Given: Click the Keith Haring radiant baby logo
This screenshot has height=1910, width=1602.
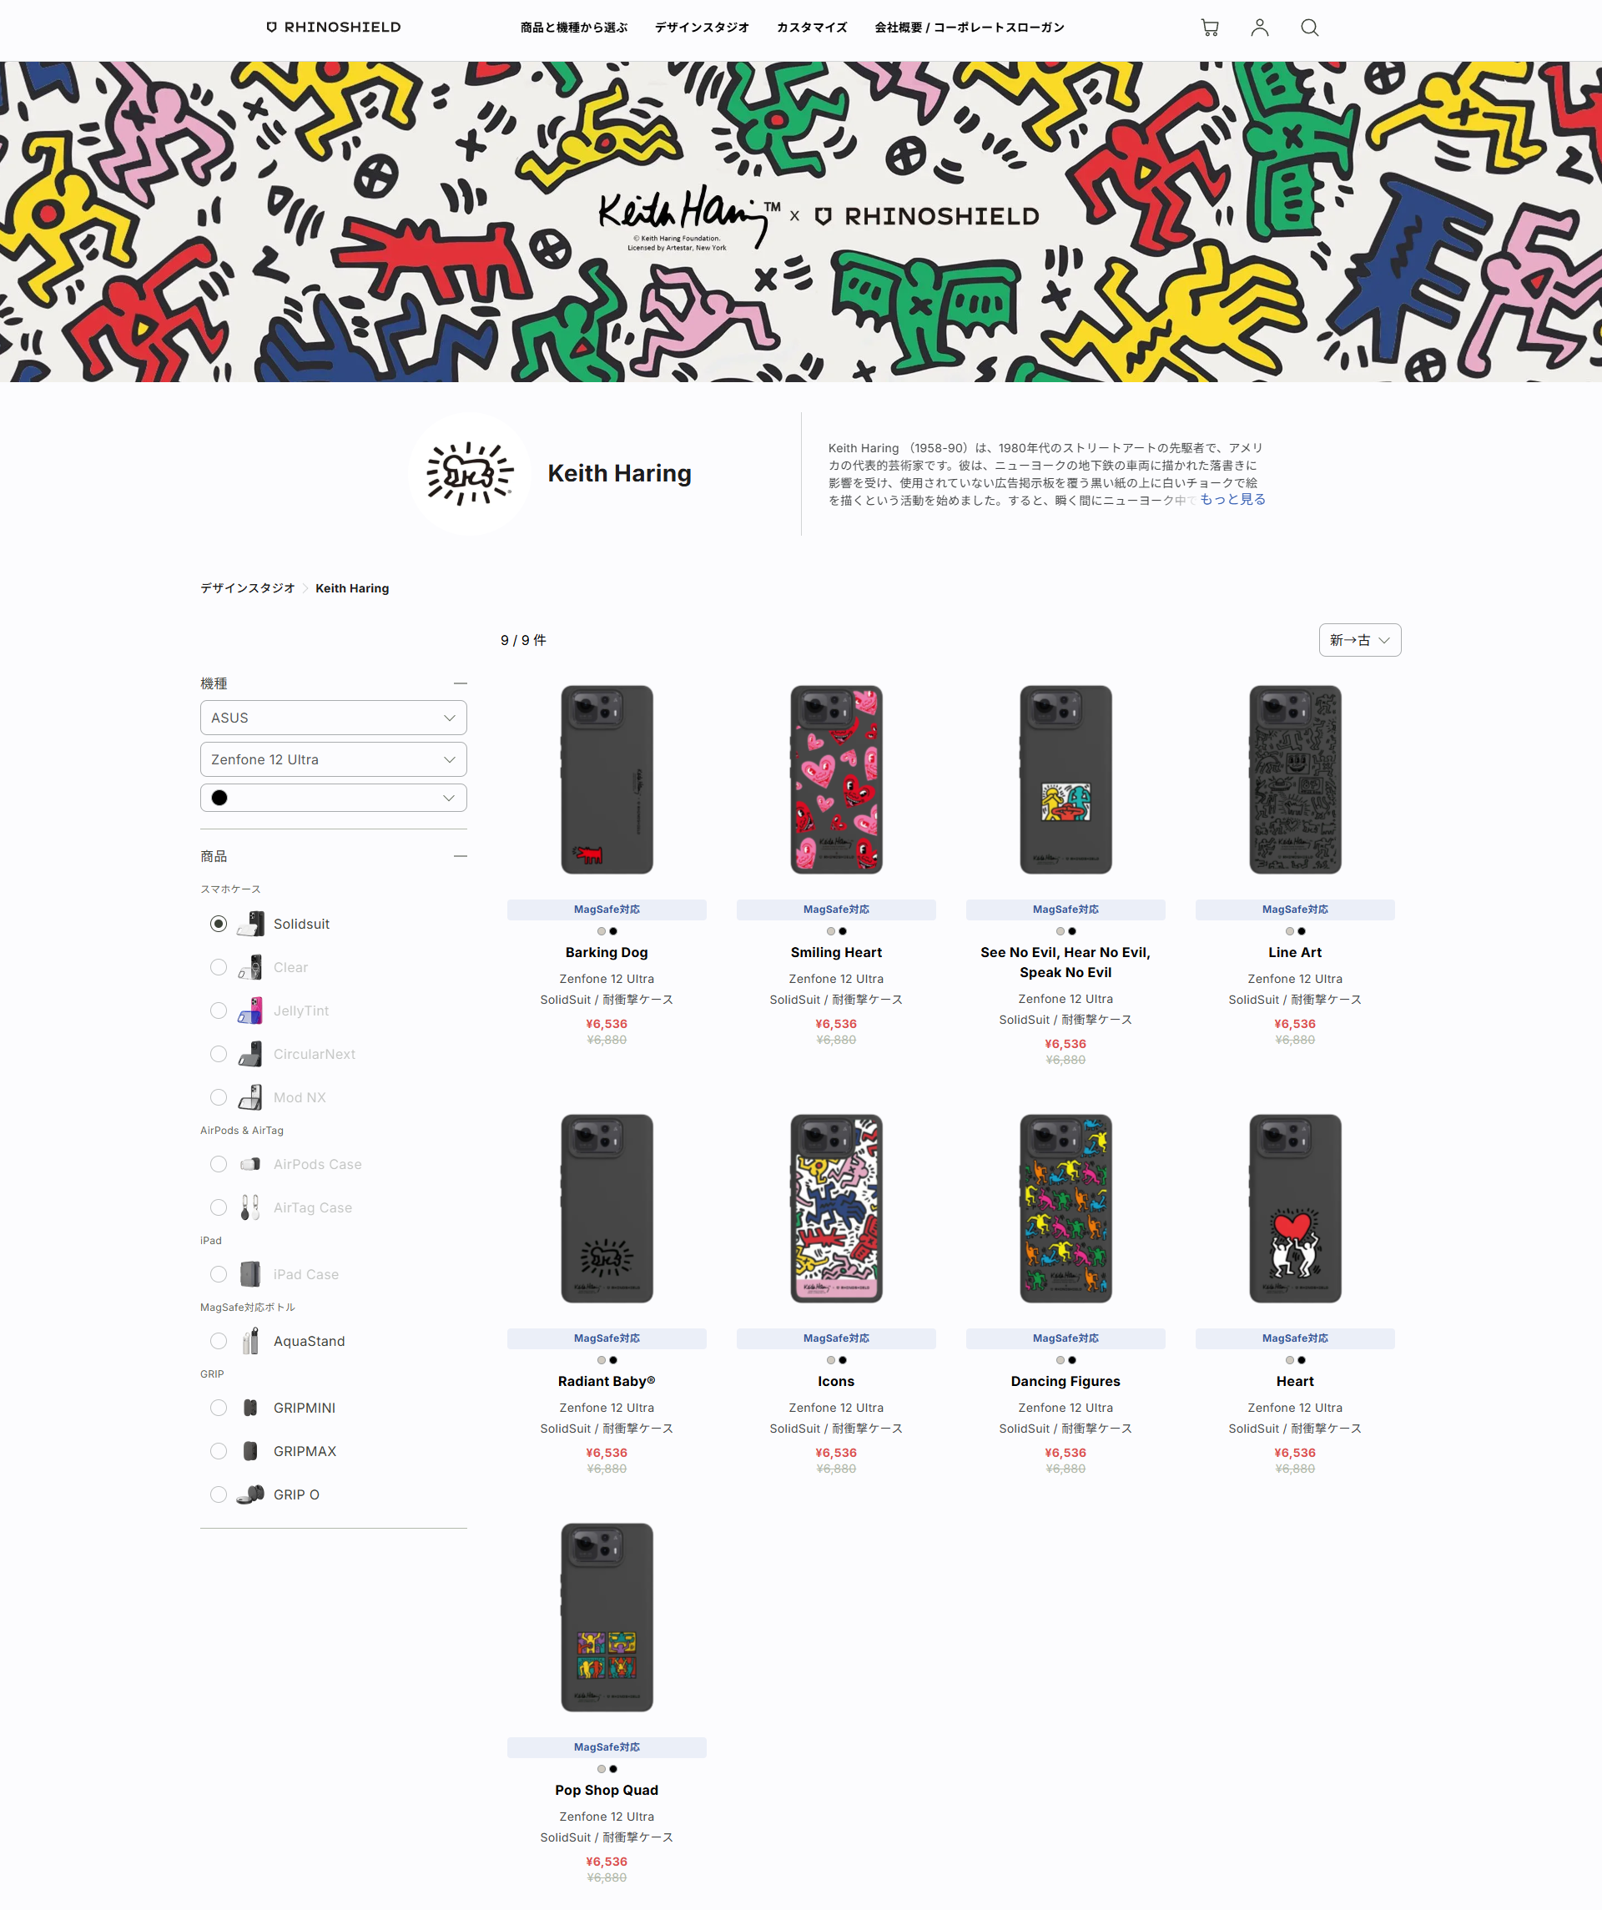Looking at the screenshot, I should [470, 473].
